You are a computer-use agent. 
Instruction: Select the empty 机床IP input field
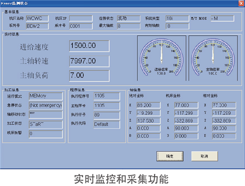click(81, 19)
